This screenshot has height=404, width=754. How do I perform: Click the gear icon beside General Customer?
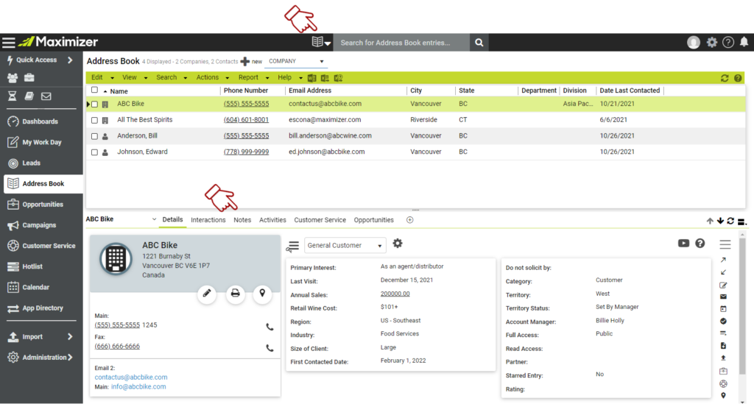coord(398,244)
